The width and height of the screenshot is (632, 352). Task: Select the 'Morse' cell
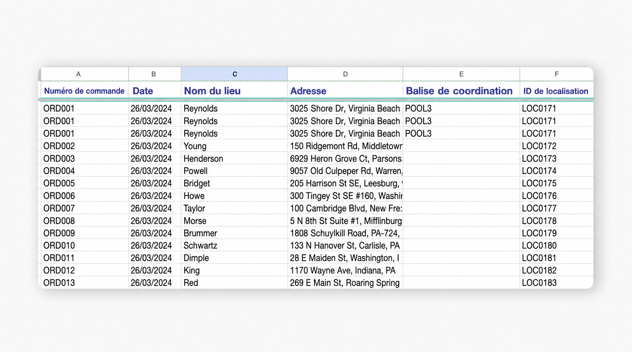click(234, 221)
